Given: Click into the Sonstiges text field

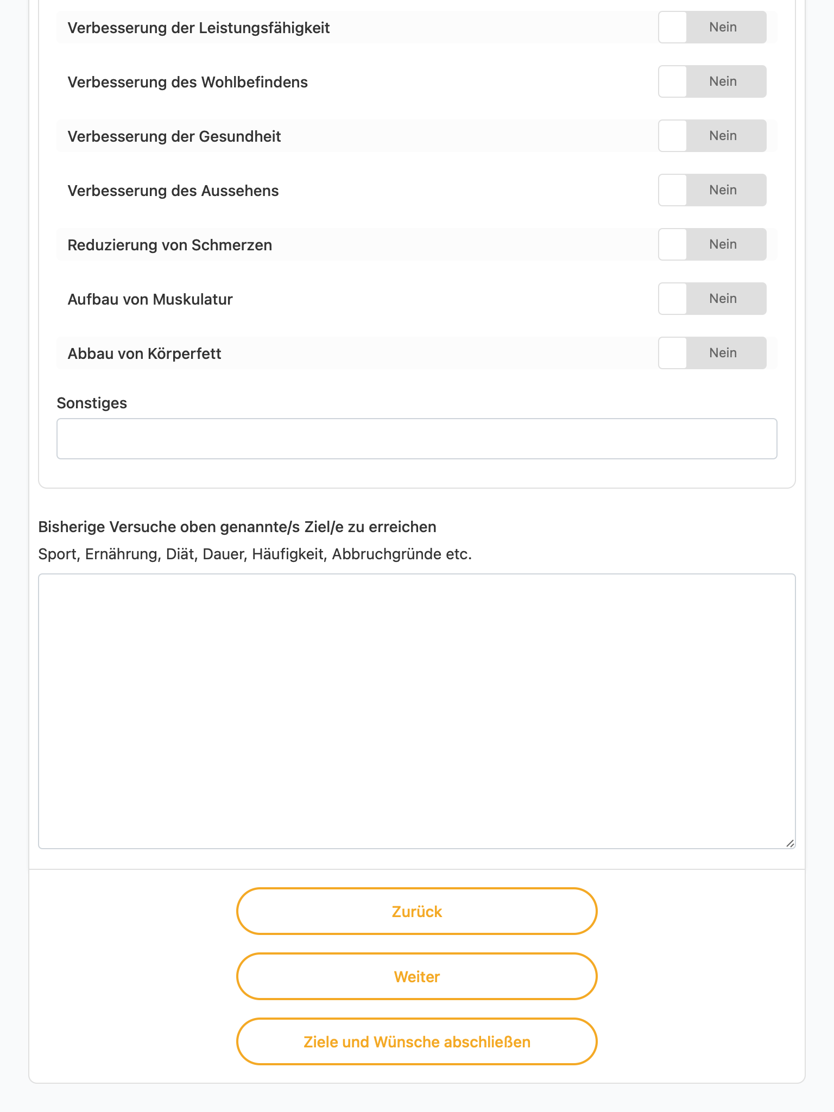Looking at the screenshot, I should 417,439.
